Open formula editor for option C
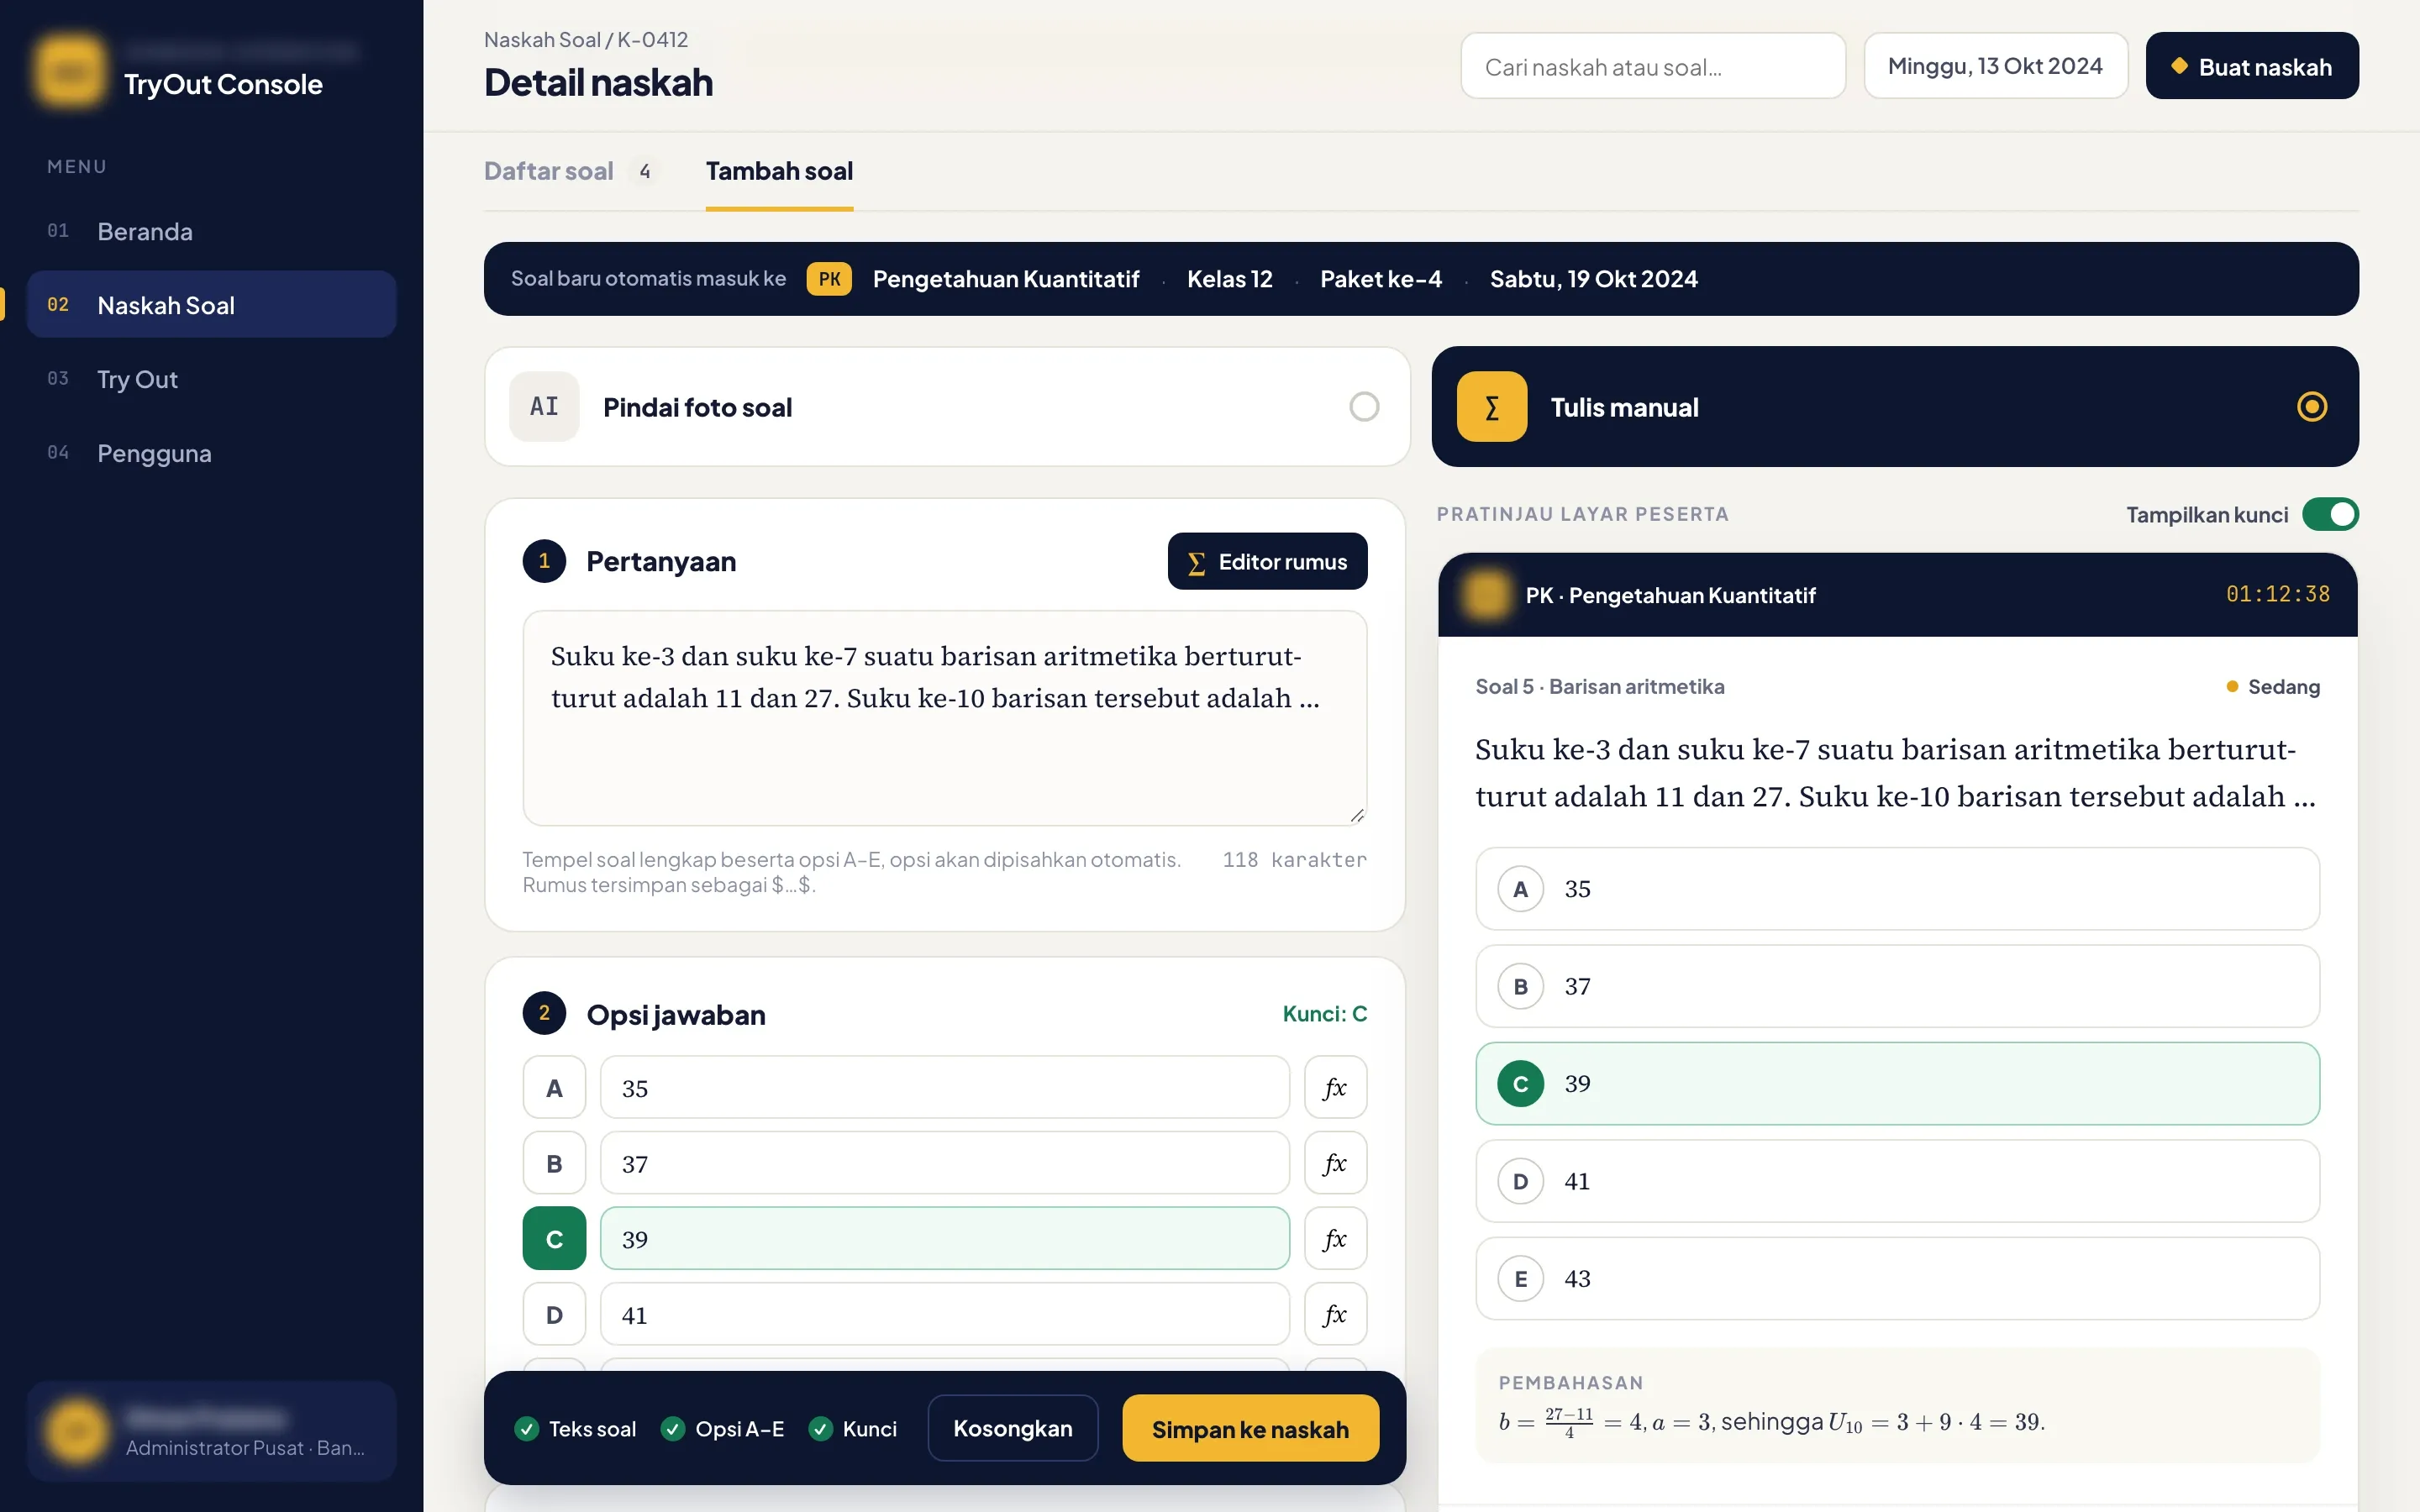This screenshot has width=2420, height=1512. coord(1335,1238)
